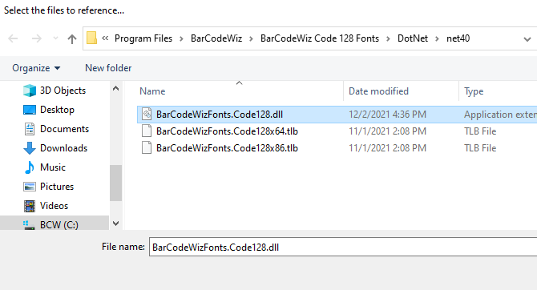This screenshot has height=290, width=537.
Task: Open the Organize menu
Action: click(36, 68)
